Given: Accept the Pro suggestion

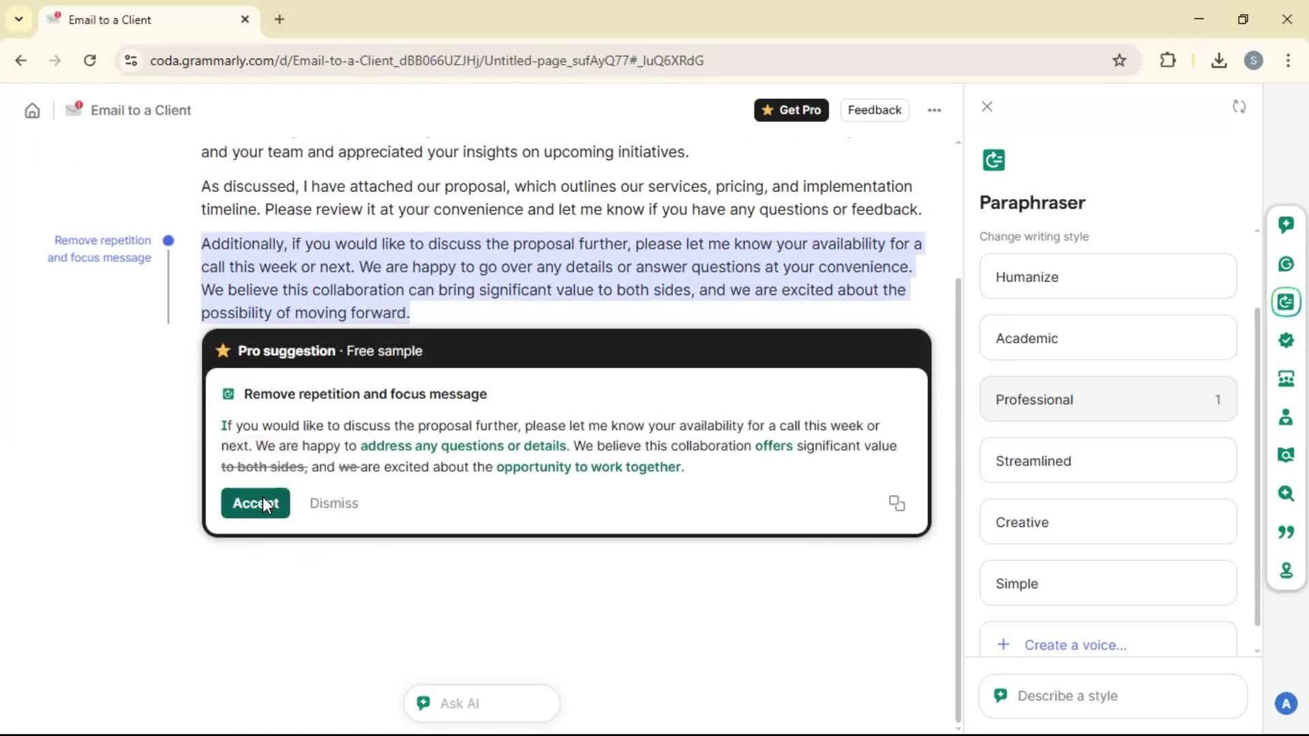Looking at the screenshot, I should point(255,503).
